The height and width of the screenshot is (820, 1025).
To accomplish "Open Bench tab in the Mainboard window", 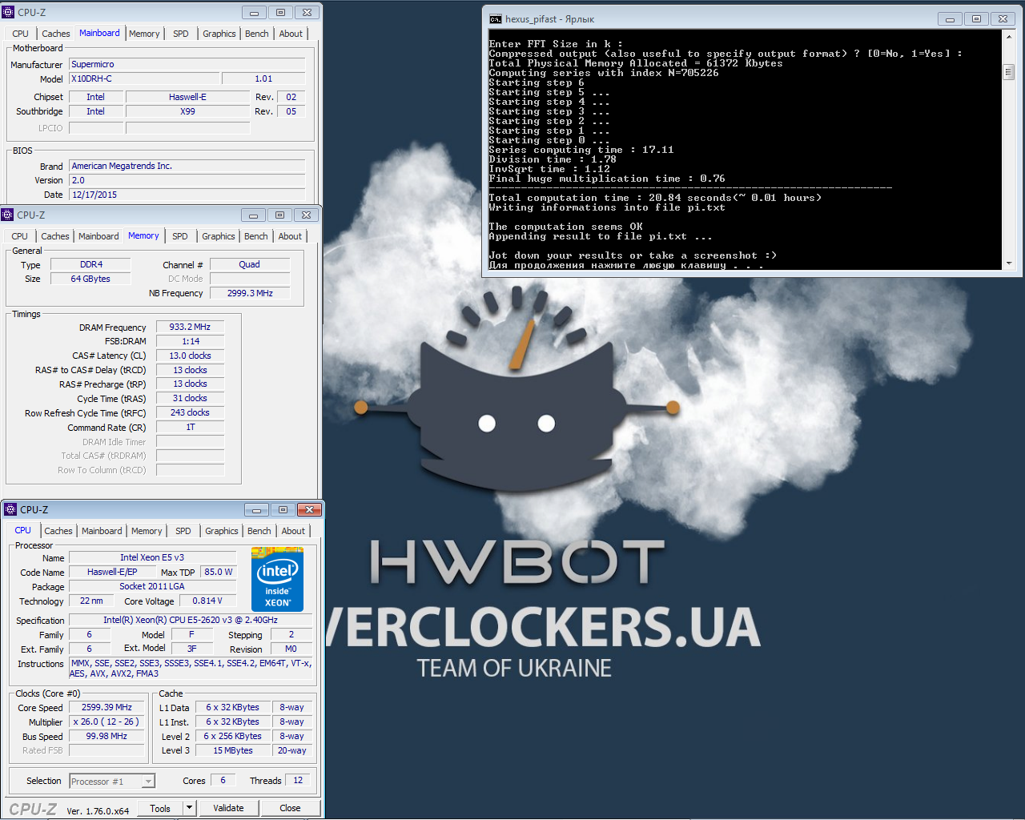I will 257,34.
